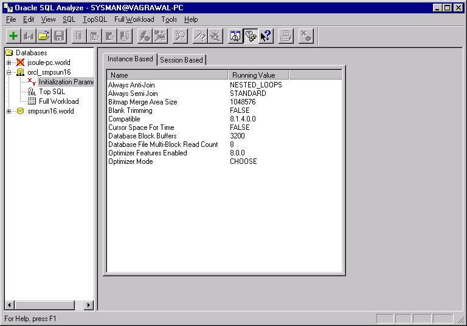
Task: Click the floppy disk save icon
Action: 59,36
